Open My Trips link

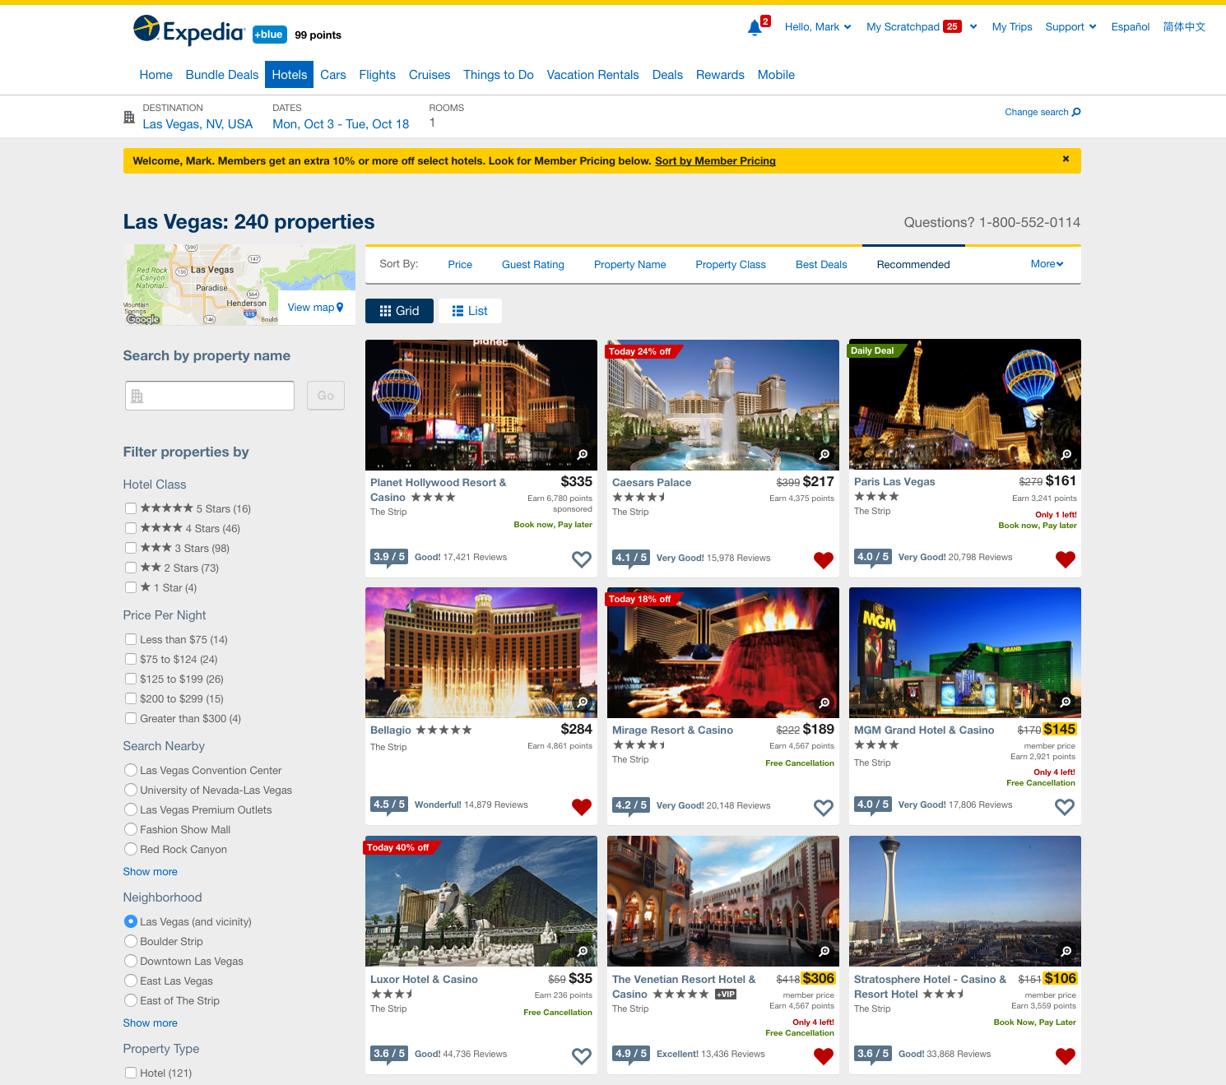click(1012, 27)
